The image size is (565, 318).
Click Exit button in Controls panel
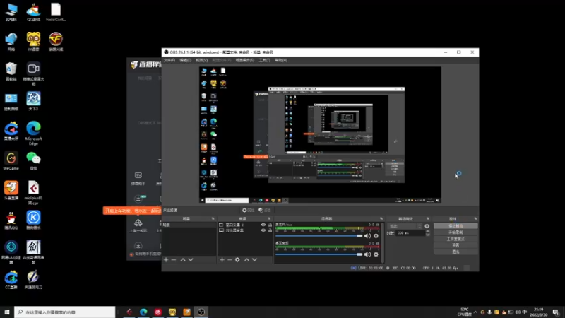[x=456, y=252]
